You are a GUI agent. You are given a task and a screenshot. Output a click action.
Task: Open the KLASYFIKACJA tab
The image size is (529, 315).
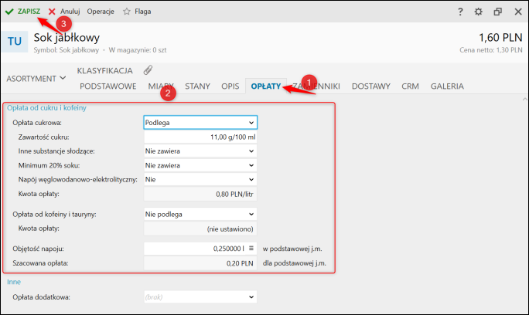tap(105, 71)
